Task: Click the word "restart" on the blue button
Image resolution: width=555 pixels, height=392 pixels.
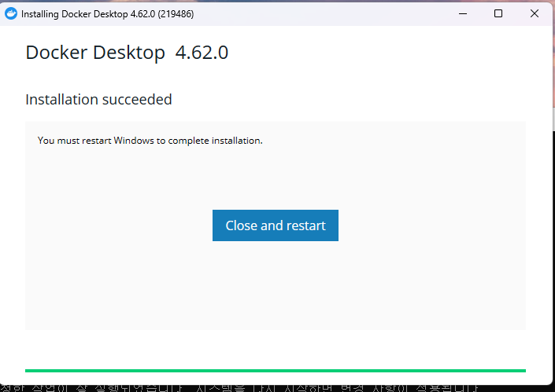Action: coord(305,225)
